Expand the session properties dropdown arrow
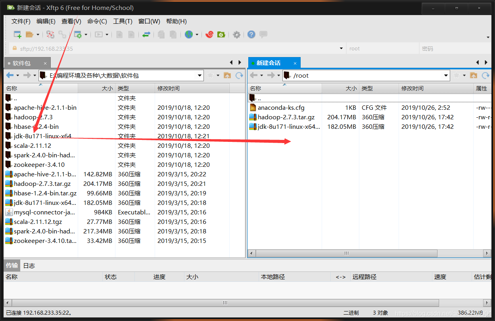This screenshot has height=321, width=495. pyautogui.click(x=86, y=35)
